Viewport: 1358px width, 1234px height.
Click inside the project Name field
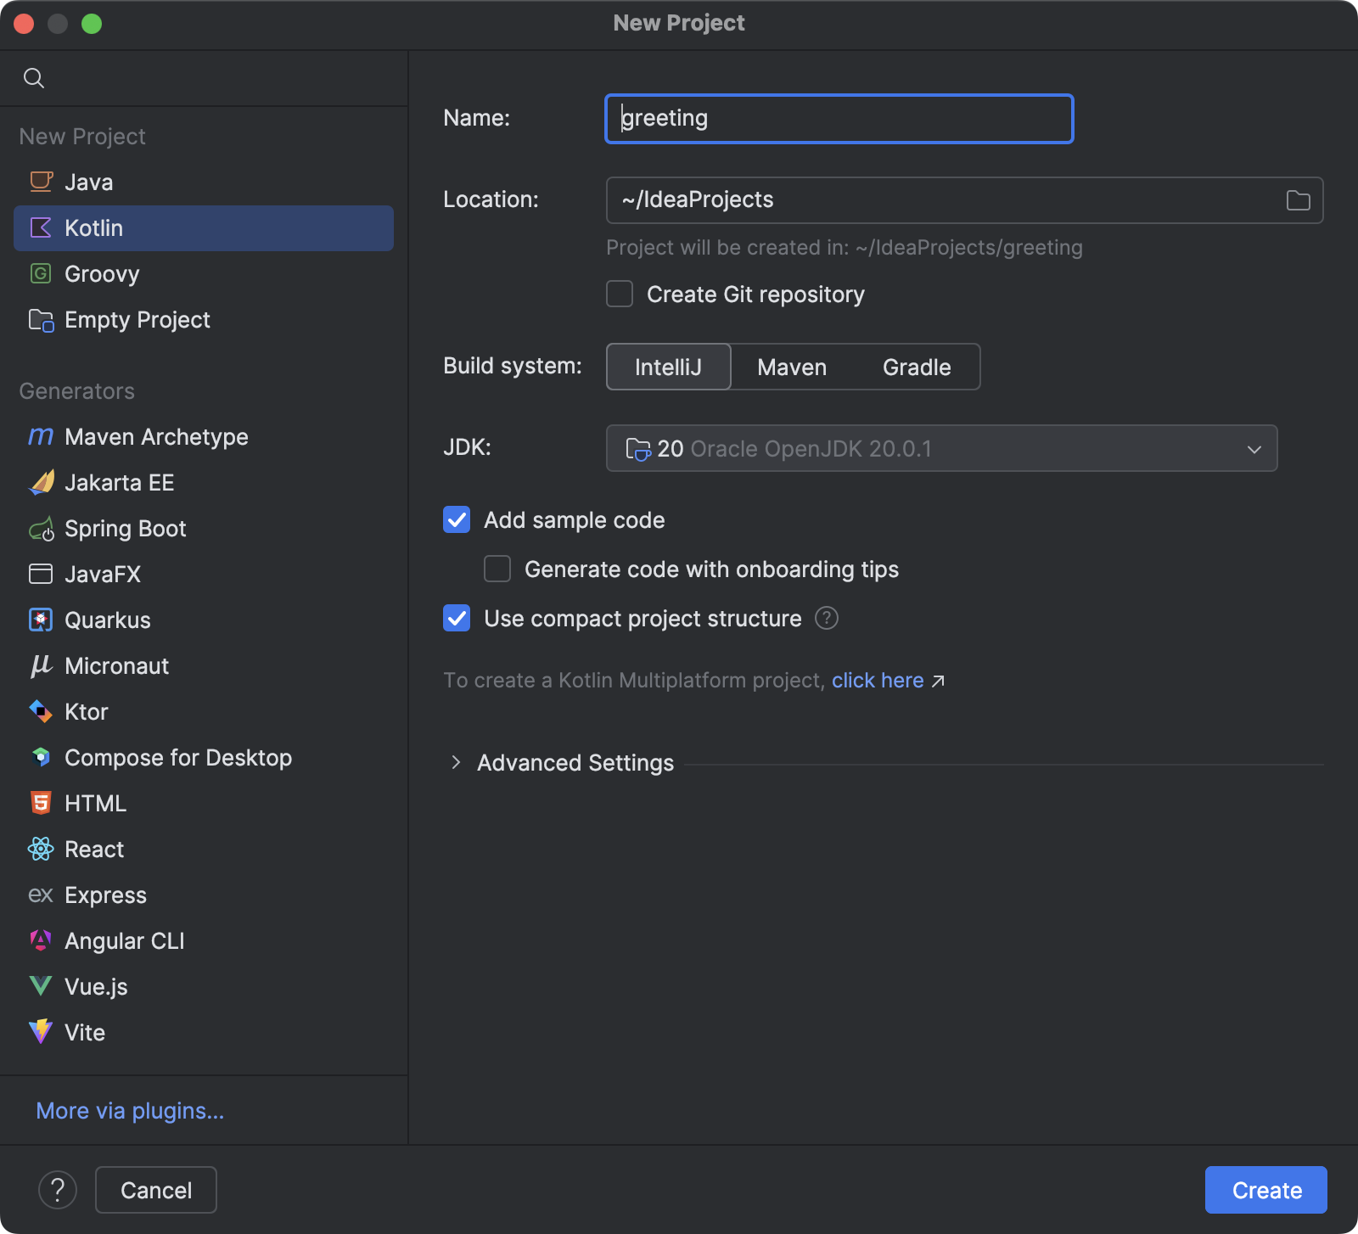pos(838,118)
